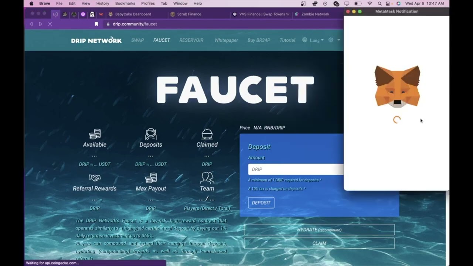Image resolution: width=473 pixels, height=266 pixels.
Task: Click the globe icon beside Lang
Action: coord(304,40)
